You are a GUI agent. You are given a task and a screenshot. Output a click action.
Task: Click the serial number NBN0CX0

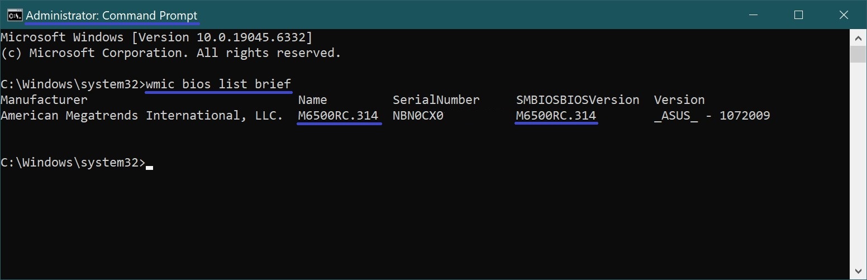[x=418, y=116]
